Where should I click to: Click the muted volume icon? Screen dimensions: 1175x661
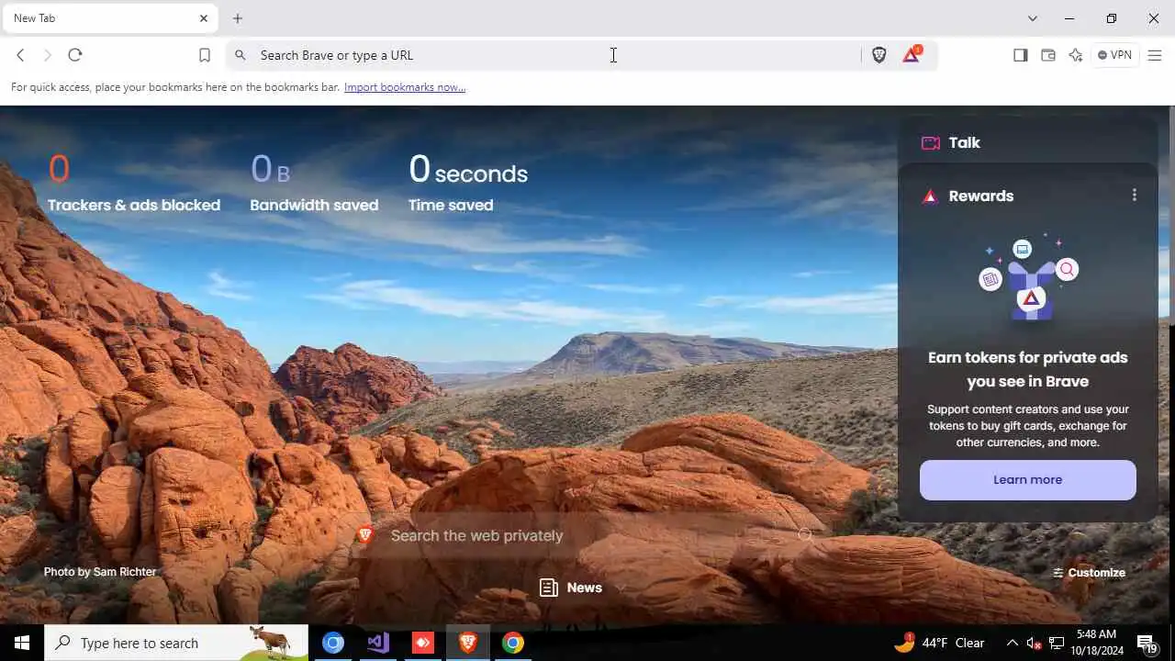pos(1034,643)
